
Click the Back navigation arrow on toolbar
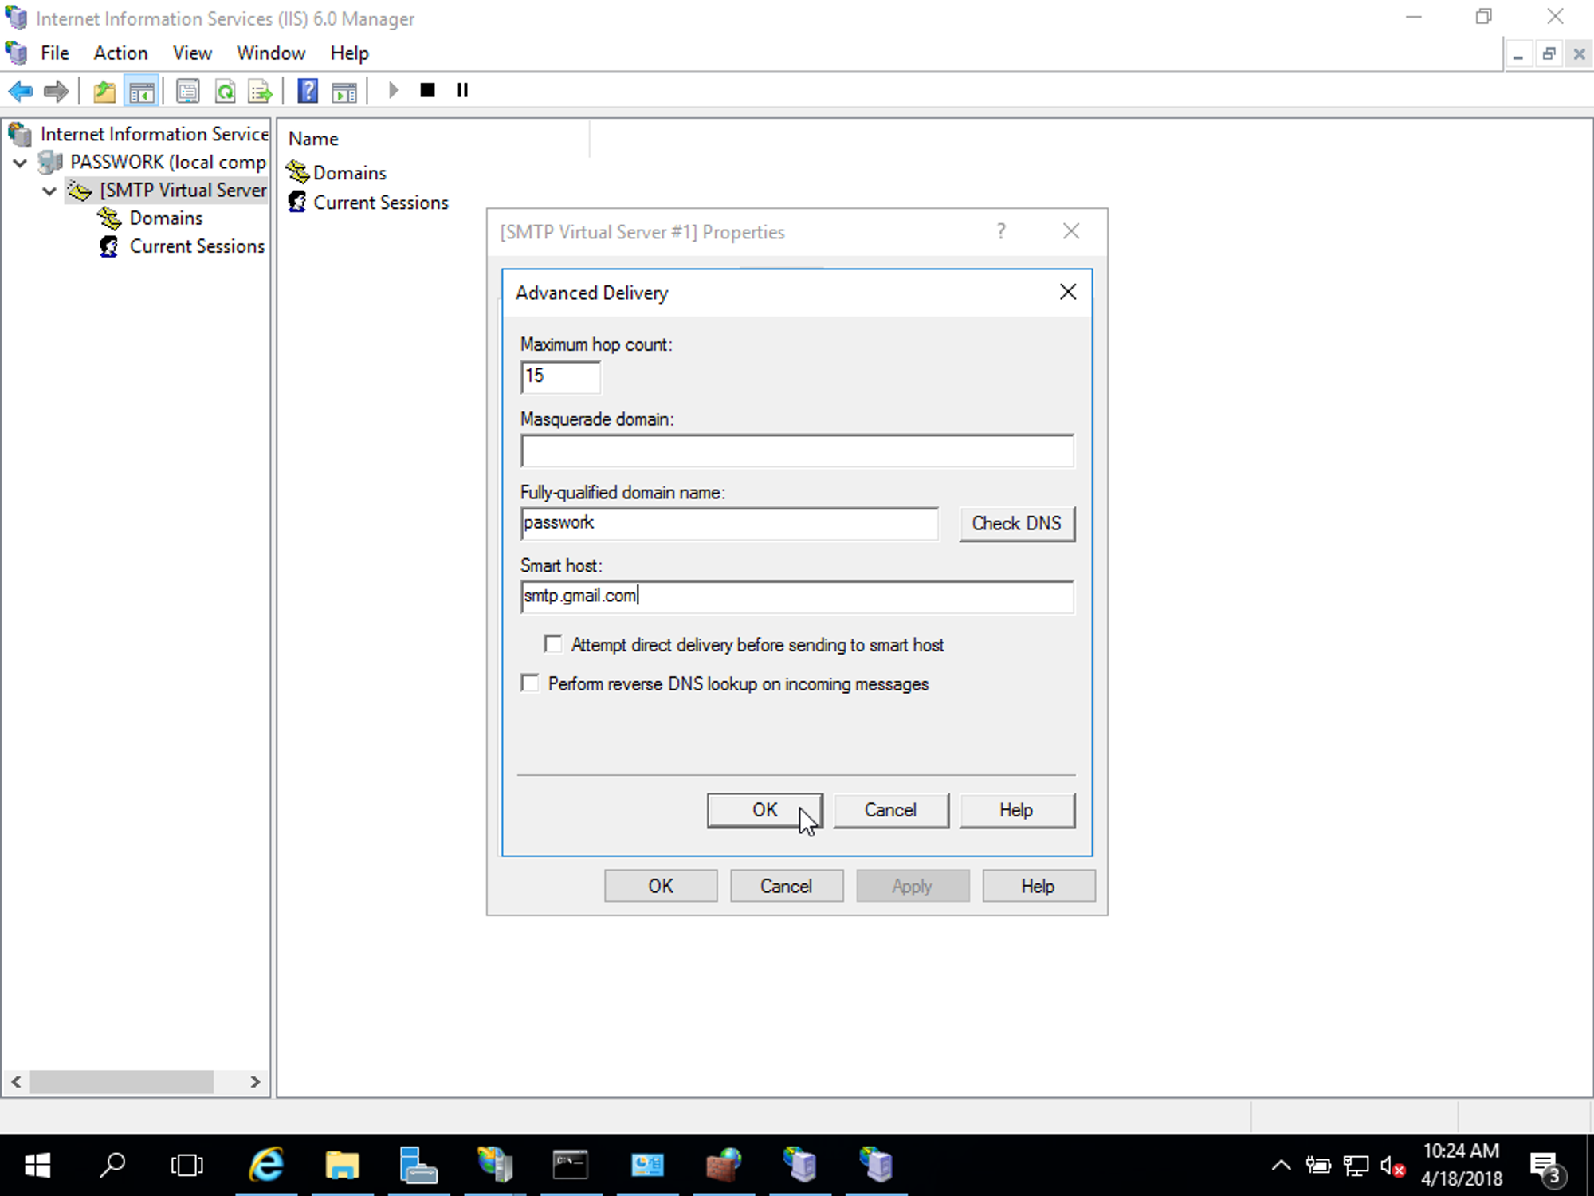[x=20, y=90]
